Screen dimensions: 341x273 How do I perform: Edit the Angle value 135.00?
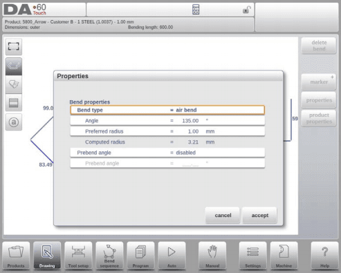[167, 120]
